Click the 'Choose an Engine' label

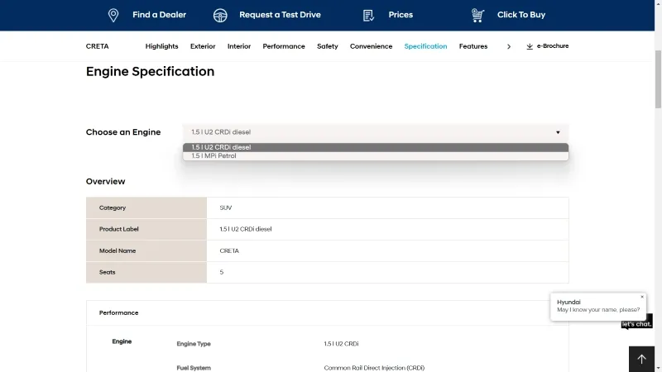pyautogui.click(x=123, y=132)
